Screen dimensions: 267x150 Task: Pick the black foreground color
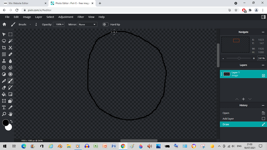tap(5, 123)
